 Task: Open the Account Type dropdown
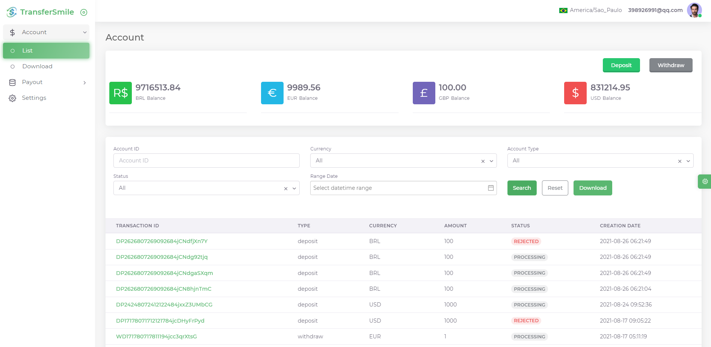click(688, 161)
